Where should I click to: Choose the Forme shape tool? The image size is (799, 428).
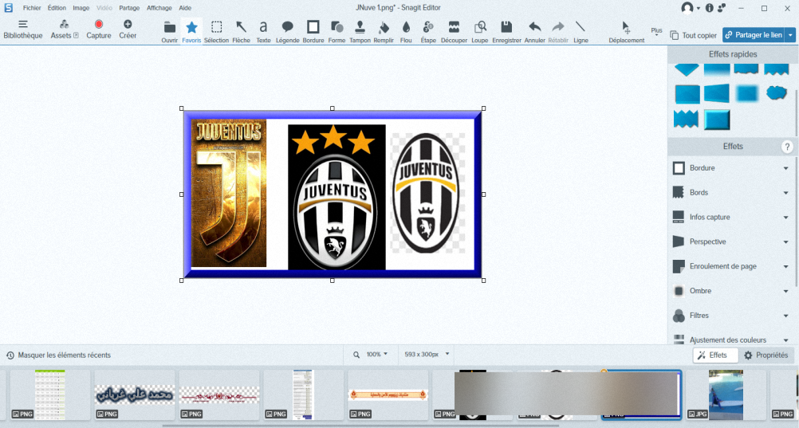337,32
